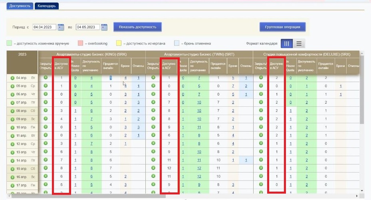The width and height of the screenshot is (371, 200).
Task: Toggle SRK open/closed status for 13 апр.
Action: 46,151
